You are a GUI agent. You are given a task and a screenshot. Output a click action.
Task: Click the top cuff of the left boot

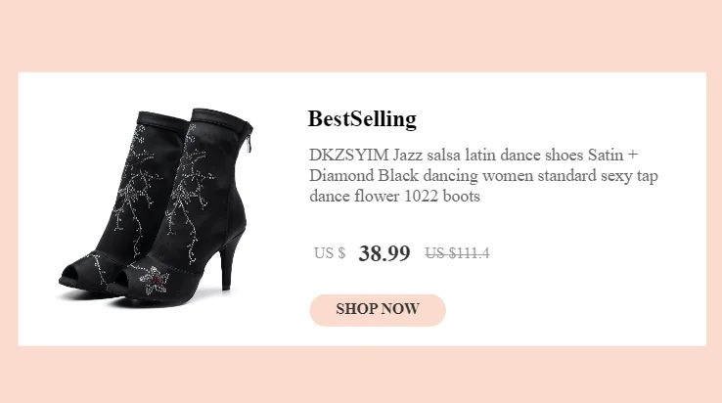162,118
